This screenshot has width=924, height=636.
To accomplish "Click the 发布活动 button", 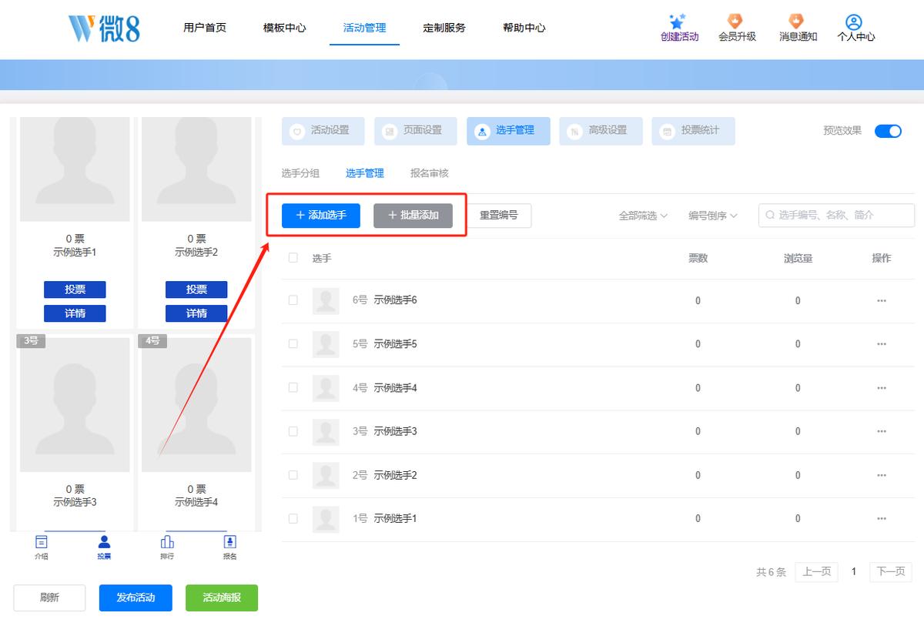I will click(136, 598).
